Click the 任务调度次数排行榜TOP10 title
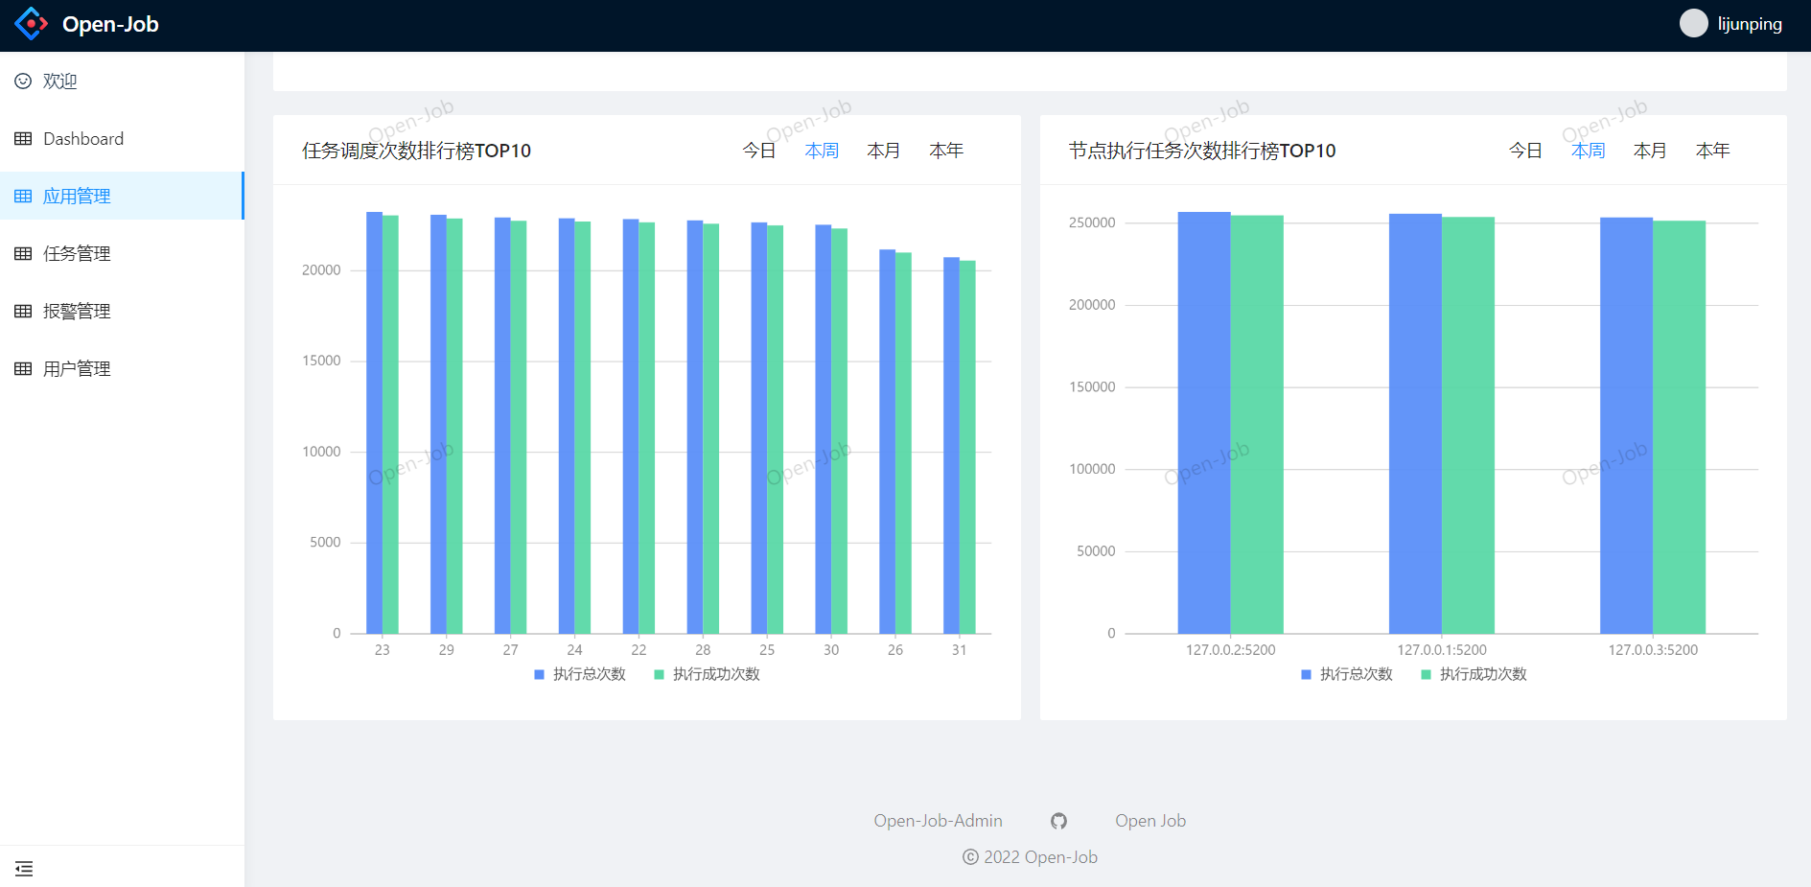The height and width of the screenshot is (887, 1811). (x=416, y=151)
